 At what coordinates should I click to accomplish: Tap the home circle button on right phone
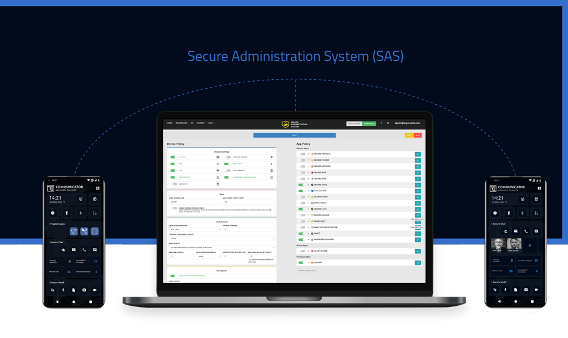click(515, 301)
